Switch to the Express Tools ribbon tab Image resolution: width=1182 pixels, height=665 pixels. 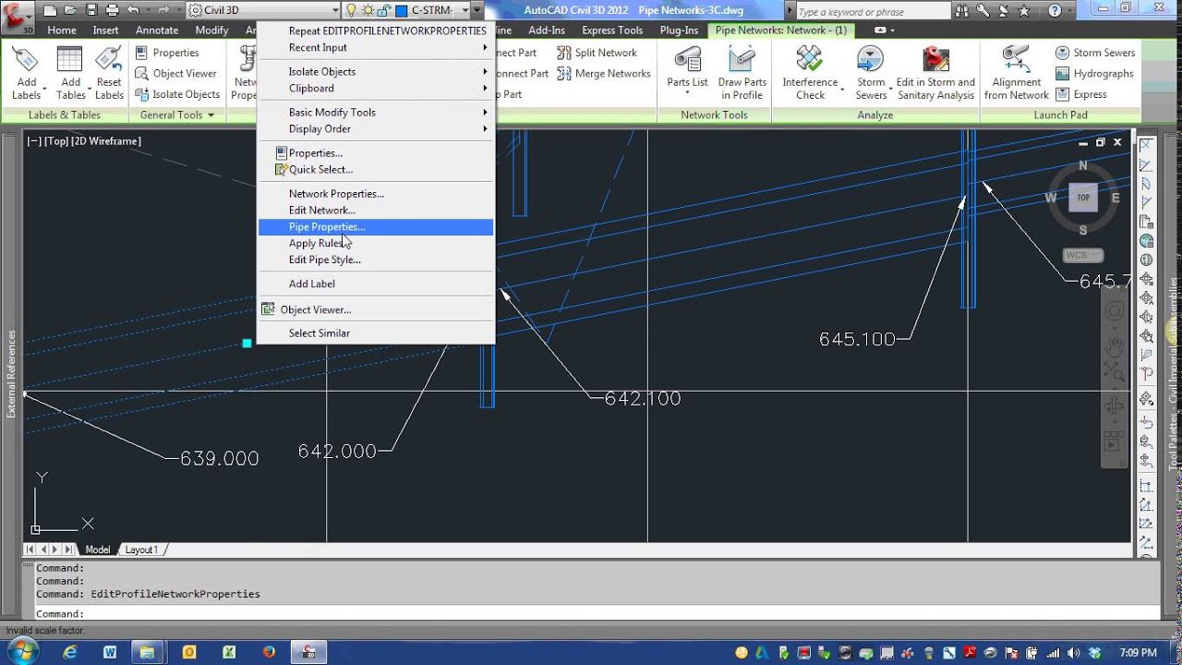click(x=612, y=30)
